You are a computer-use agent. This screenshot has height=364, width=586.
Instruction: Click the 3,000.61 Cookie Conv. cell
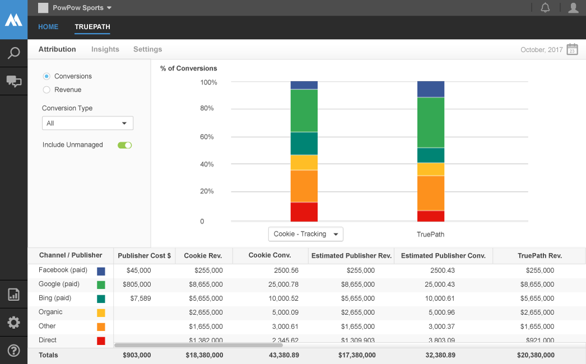click(x=285, y=327)
